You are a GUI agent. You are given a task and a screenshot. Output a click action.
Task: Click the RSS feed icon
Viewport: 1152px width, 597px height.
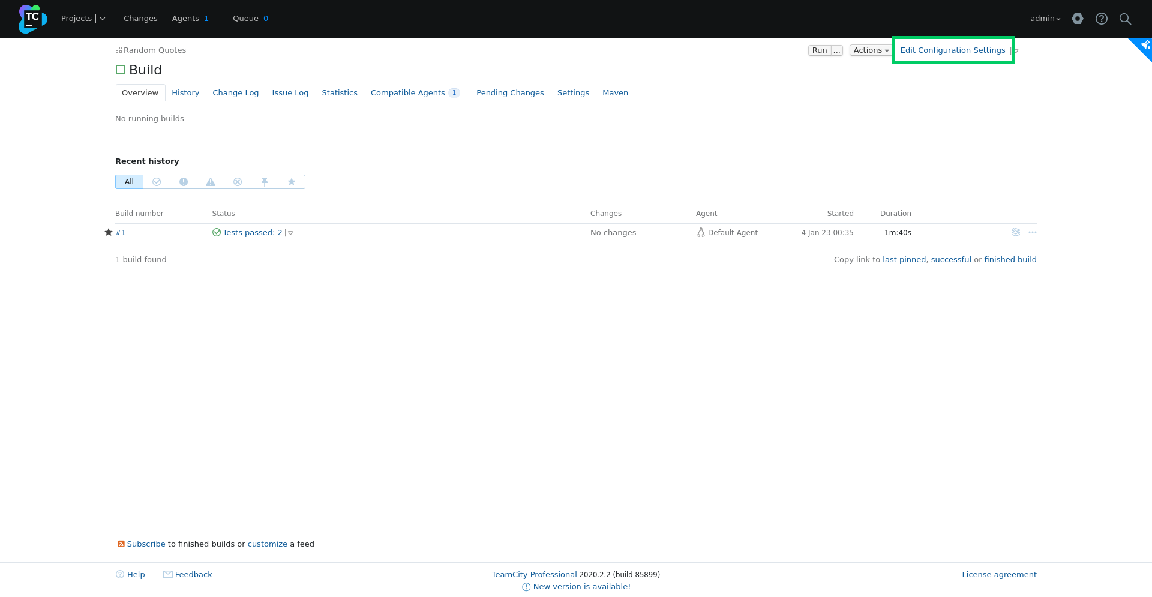121,544
